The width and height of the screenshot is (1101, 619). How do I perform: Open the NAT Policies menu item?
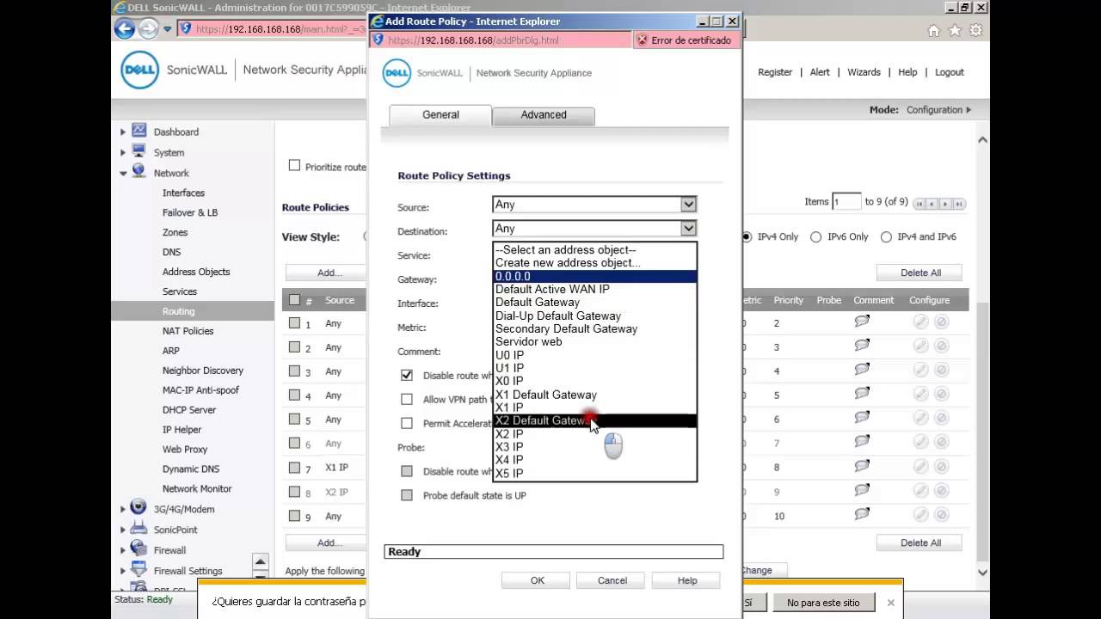[x=188, y=331]
